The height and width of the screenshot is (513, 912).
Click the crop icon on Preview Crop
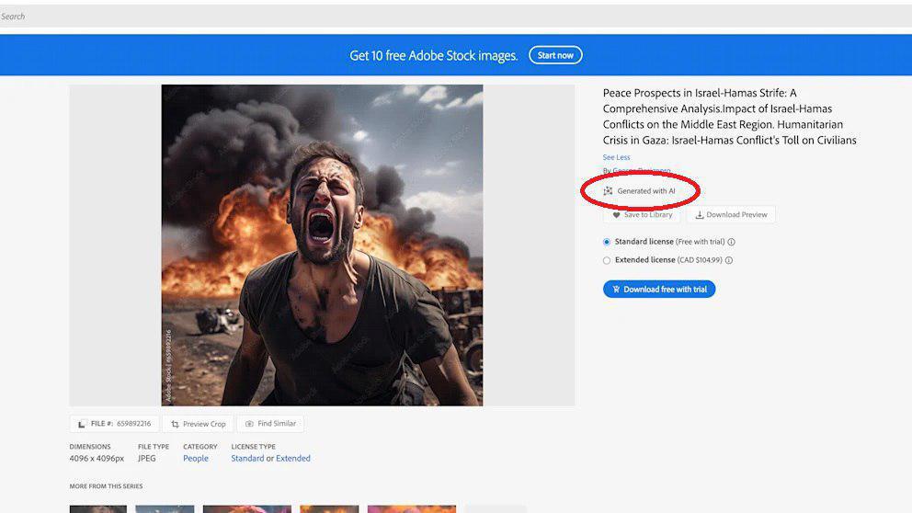(175, 424)
